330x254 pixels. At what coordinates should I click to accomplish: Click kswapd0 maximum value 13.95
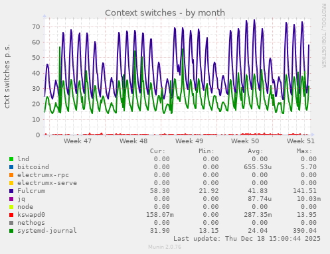tap(307, 214)
